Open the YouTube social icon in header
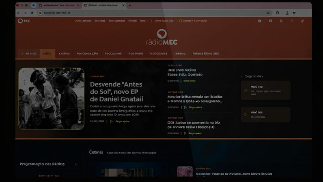The image size is (323, 182). (260, 21)
